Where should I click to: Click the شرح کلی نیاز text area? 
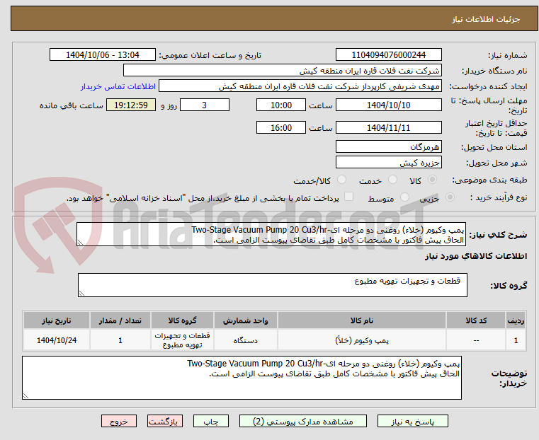pos(271,234)
